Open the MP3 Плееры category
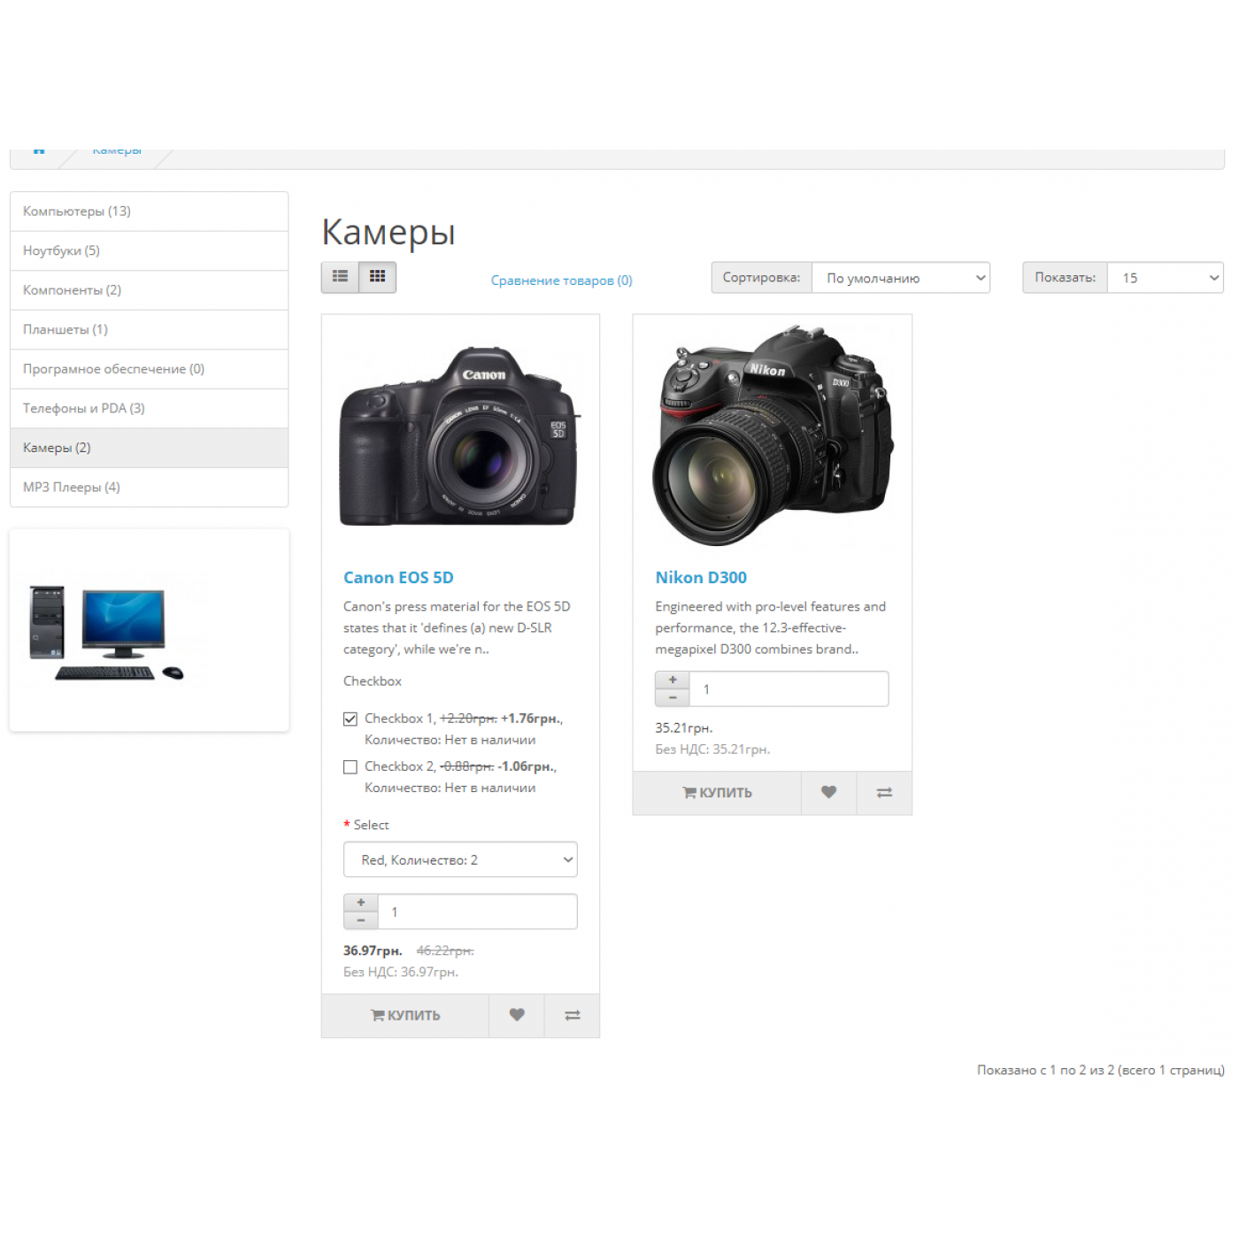Screen dimensions: 1239x1239 click(x=72, y=487)
